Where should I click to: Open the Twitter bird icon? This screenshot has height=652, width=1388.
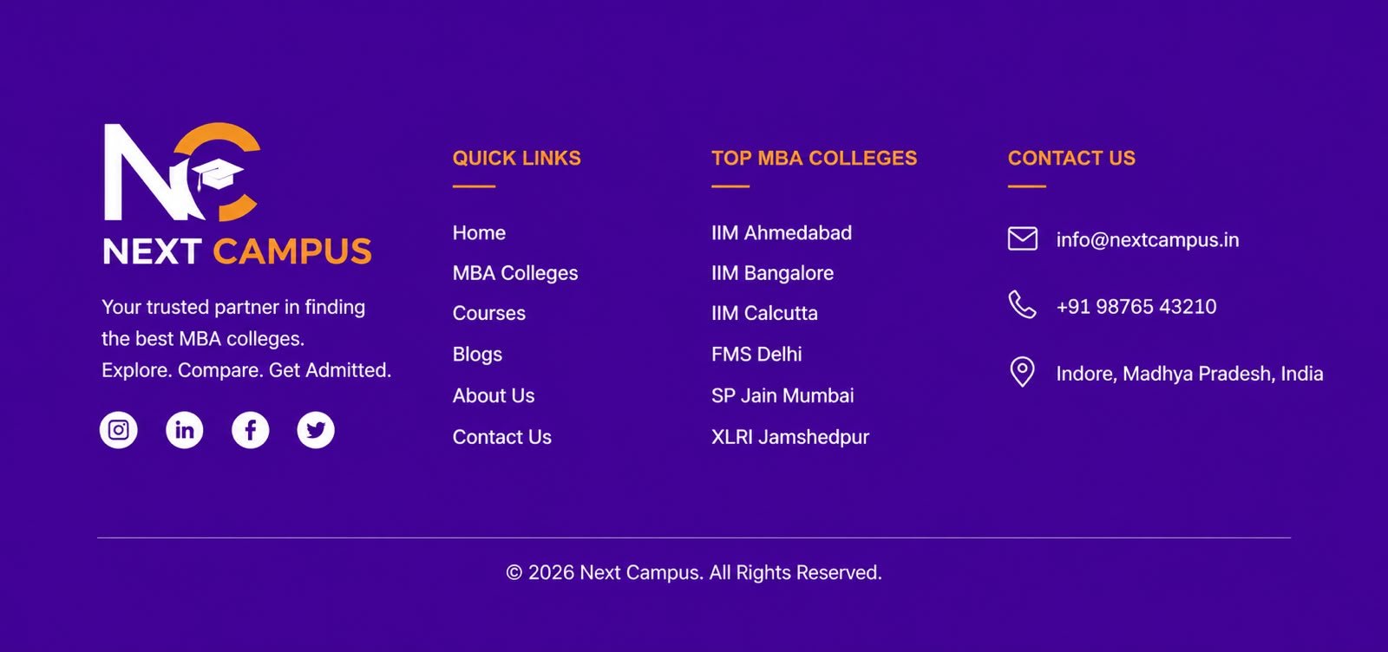(x=316, y=430)
